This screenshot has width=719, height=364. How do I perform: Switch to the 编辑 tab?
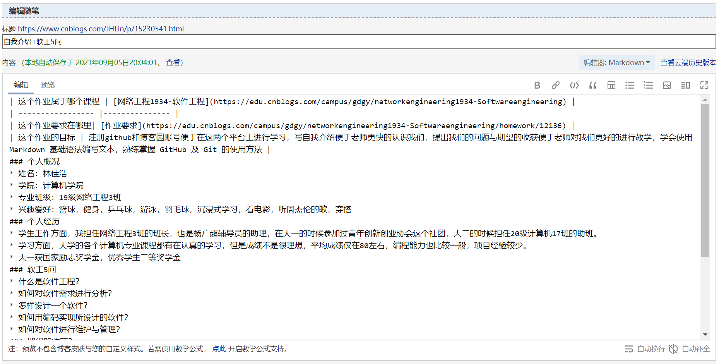(x=21, y=85)
